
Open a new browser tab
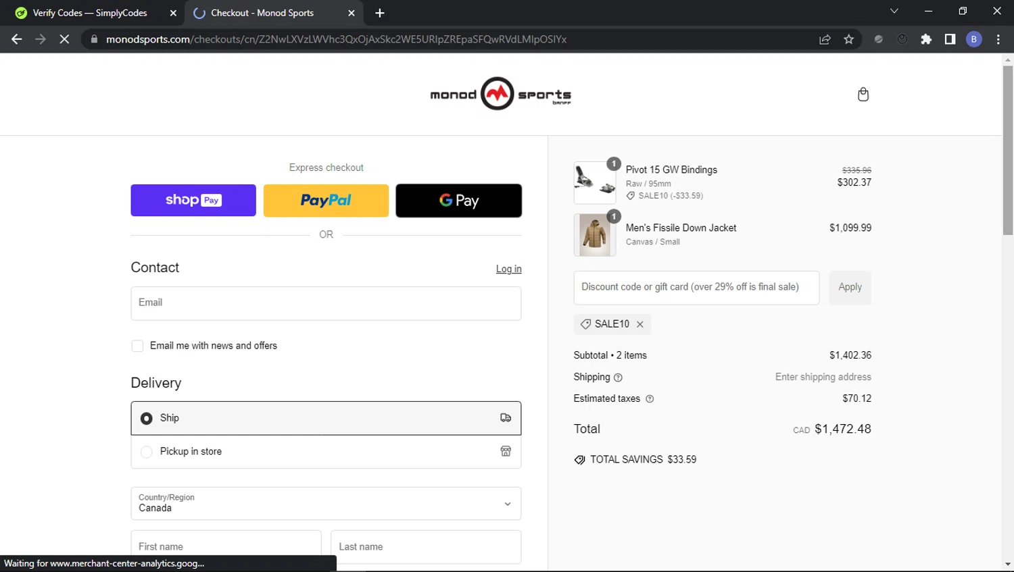click(x=380, y=13)
